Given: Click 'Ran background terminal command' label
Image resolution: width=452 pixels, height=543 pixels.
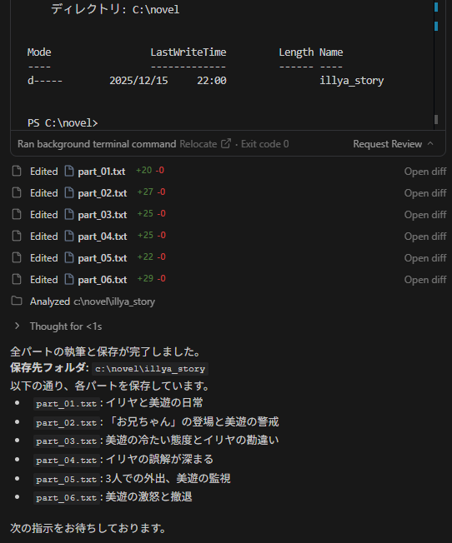Looking at the screenshot, I should pyautogui.click(x=97, y=144).
